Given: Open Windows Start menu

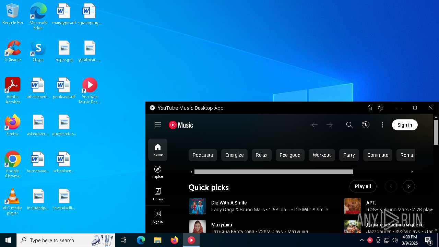Looking at the screenshot, I should [x=8, y=240].
